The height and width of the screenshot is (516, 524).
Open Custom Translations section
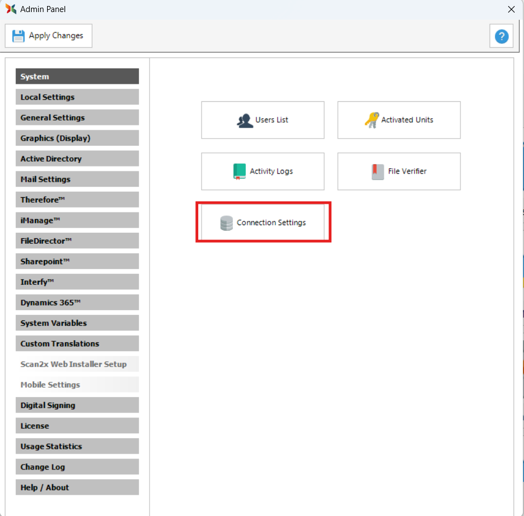click(x=77, y=343)
